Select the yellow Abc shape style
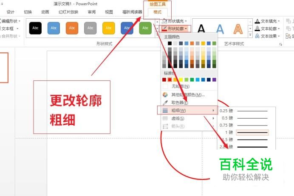Screen dimensions: 294x196 (109, 28)
